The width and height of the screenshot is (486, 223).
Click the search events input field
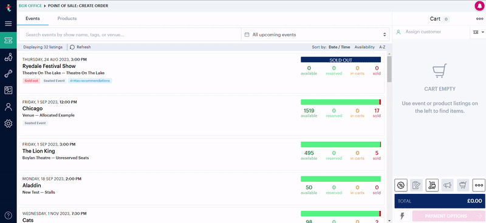(x=130, y=35)
